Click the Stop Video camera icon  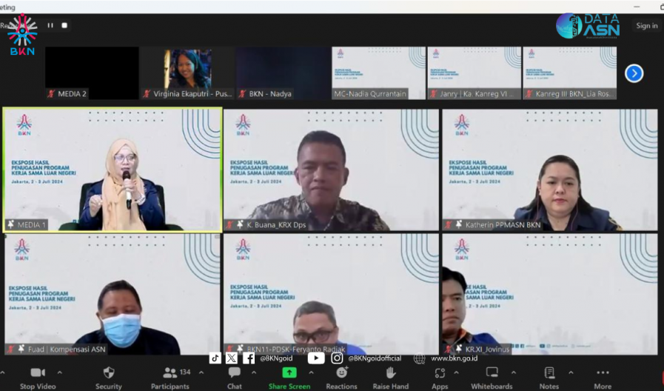pos(37,372)
